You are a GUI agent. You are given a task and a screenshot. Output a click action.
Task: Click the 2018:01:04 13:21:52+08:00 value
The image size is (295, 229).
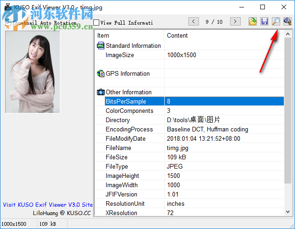(203, 138)
